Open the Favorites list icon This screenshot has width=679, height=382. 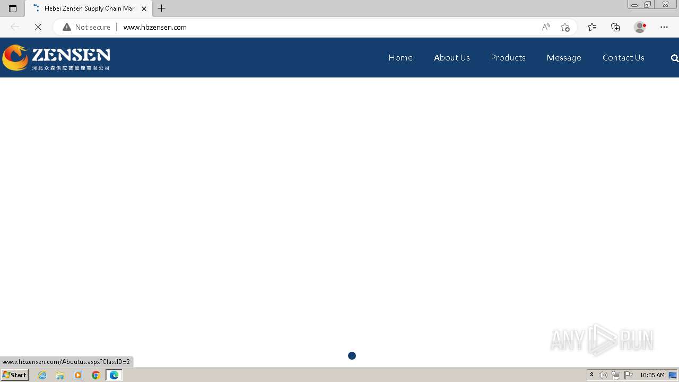click(x=592, y=27)
